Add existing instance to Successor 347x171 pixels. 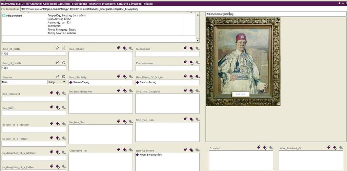click(191, 48)
